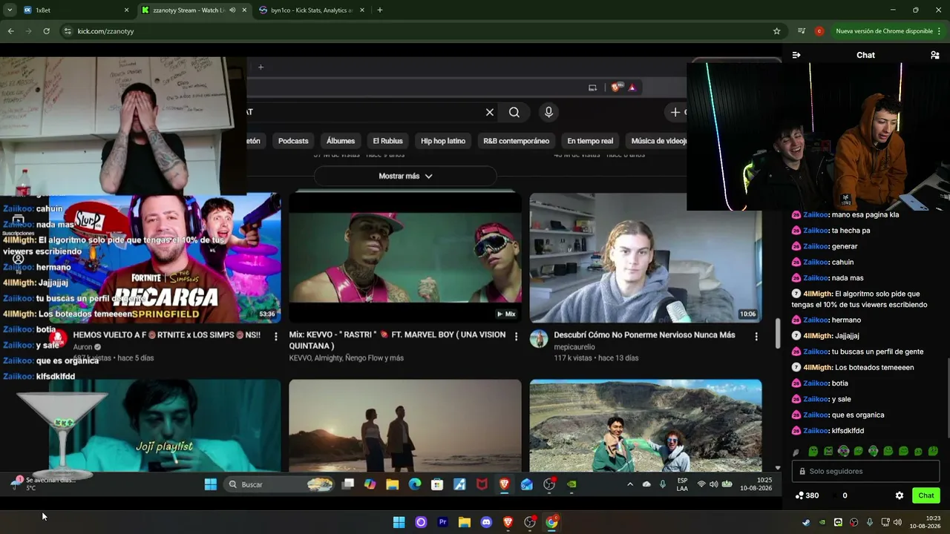Close the zzanotyy Stream tab
The image size is (950, 534).
tap(244, 10)
